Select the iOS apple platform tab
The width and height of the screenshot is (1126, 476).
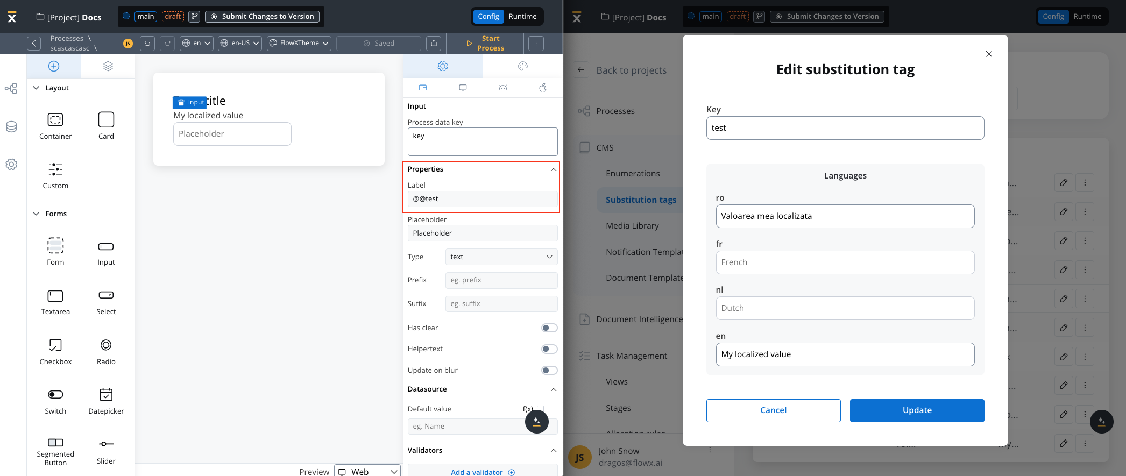543,88
